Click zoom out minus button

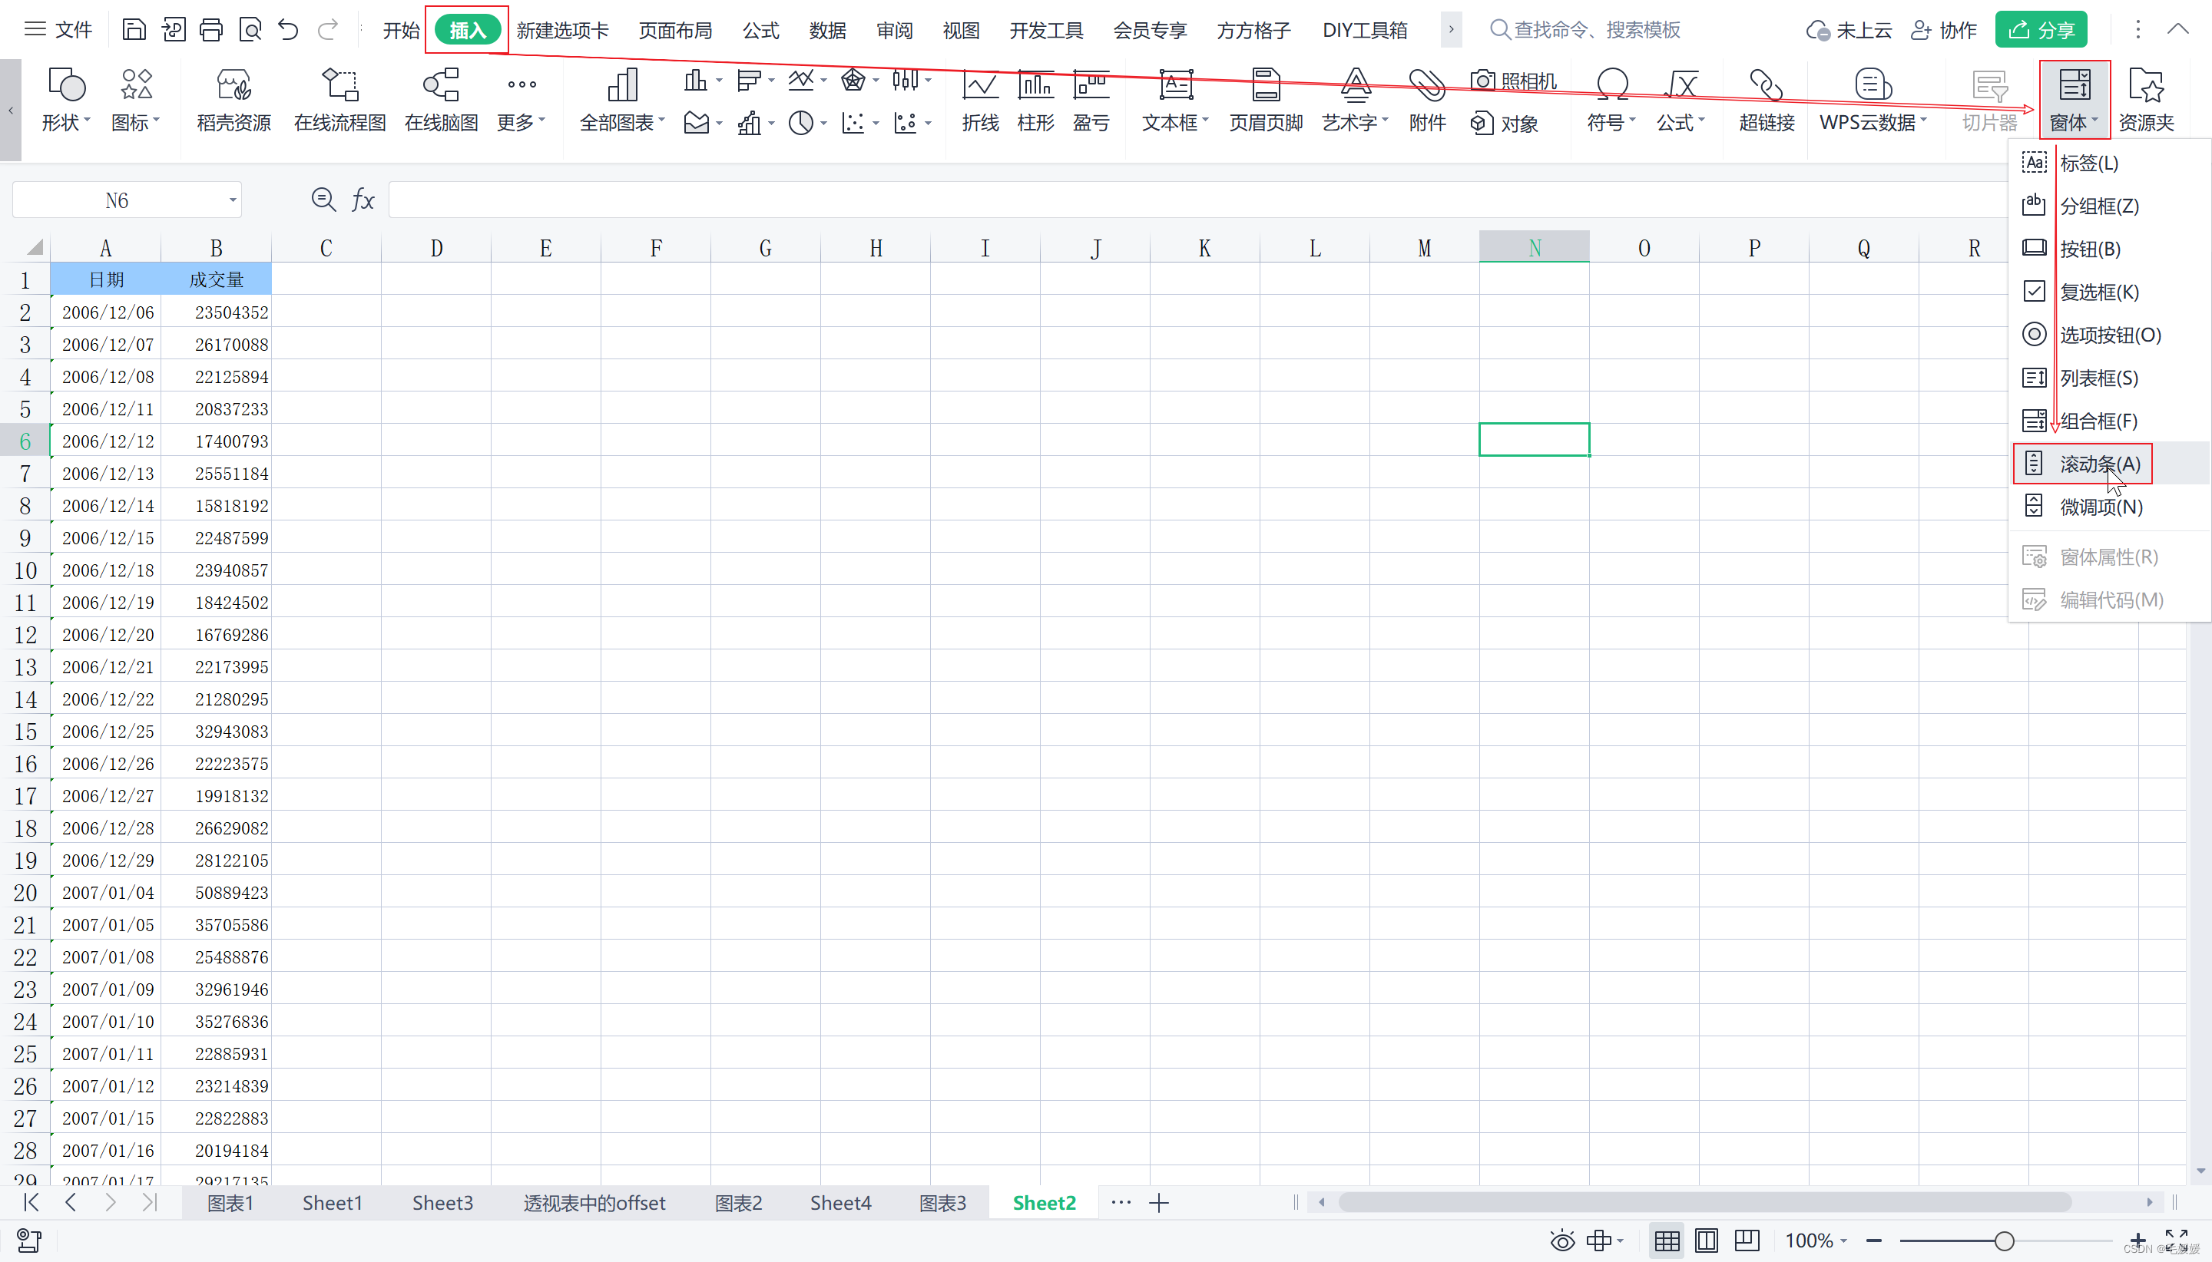(x=1874, y=1241)
